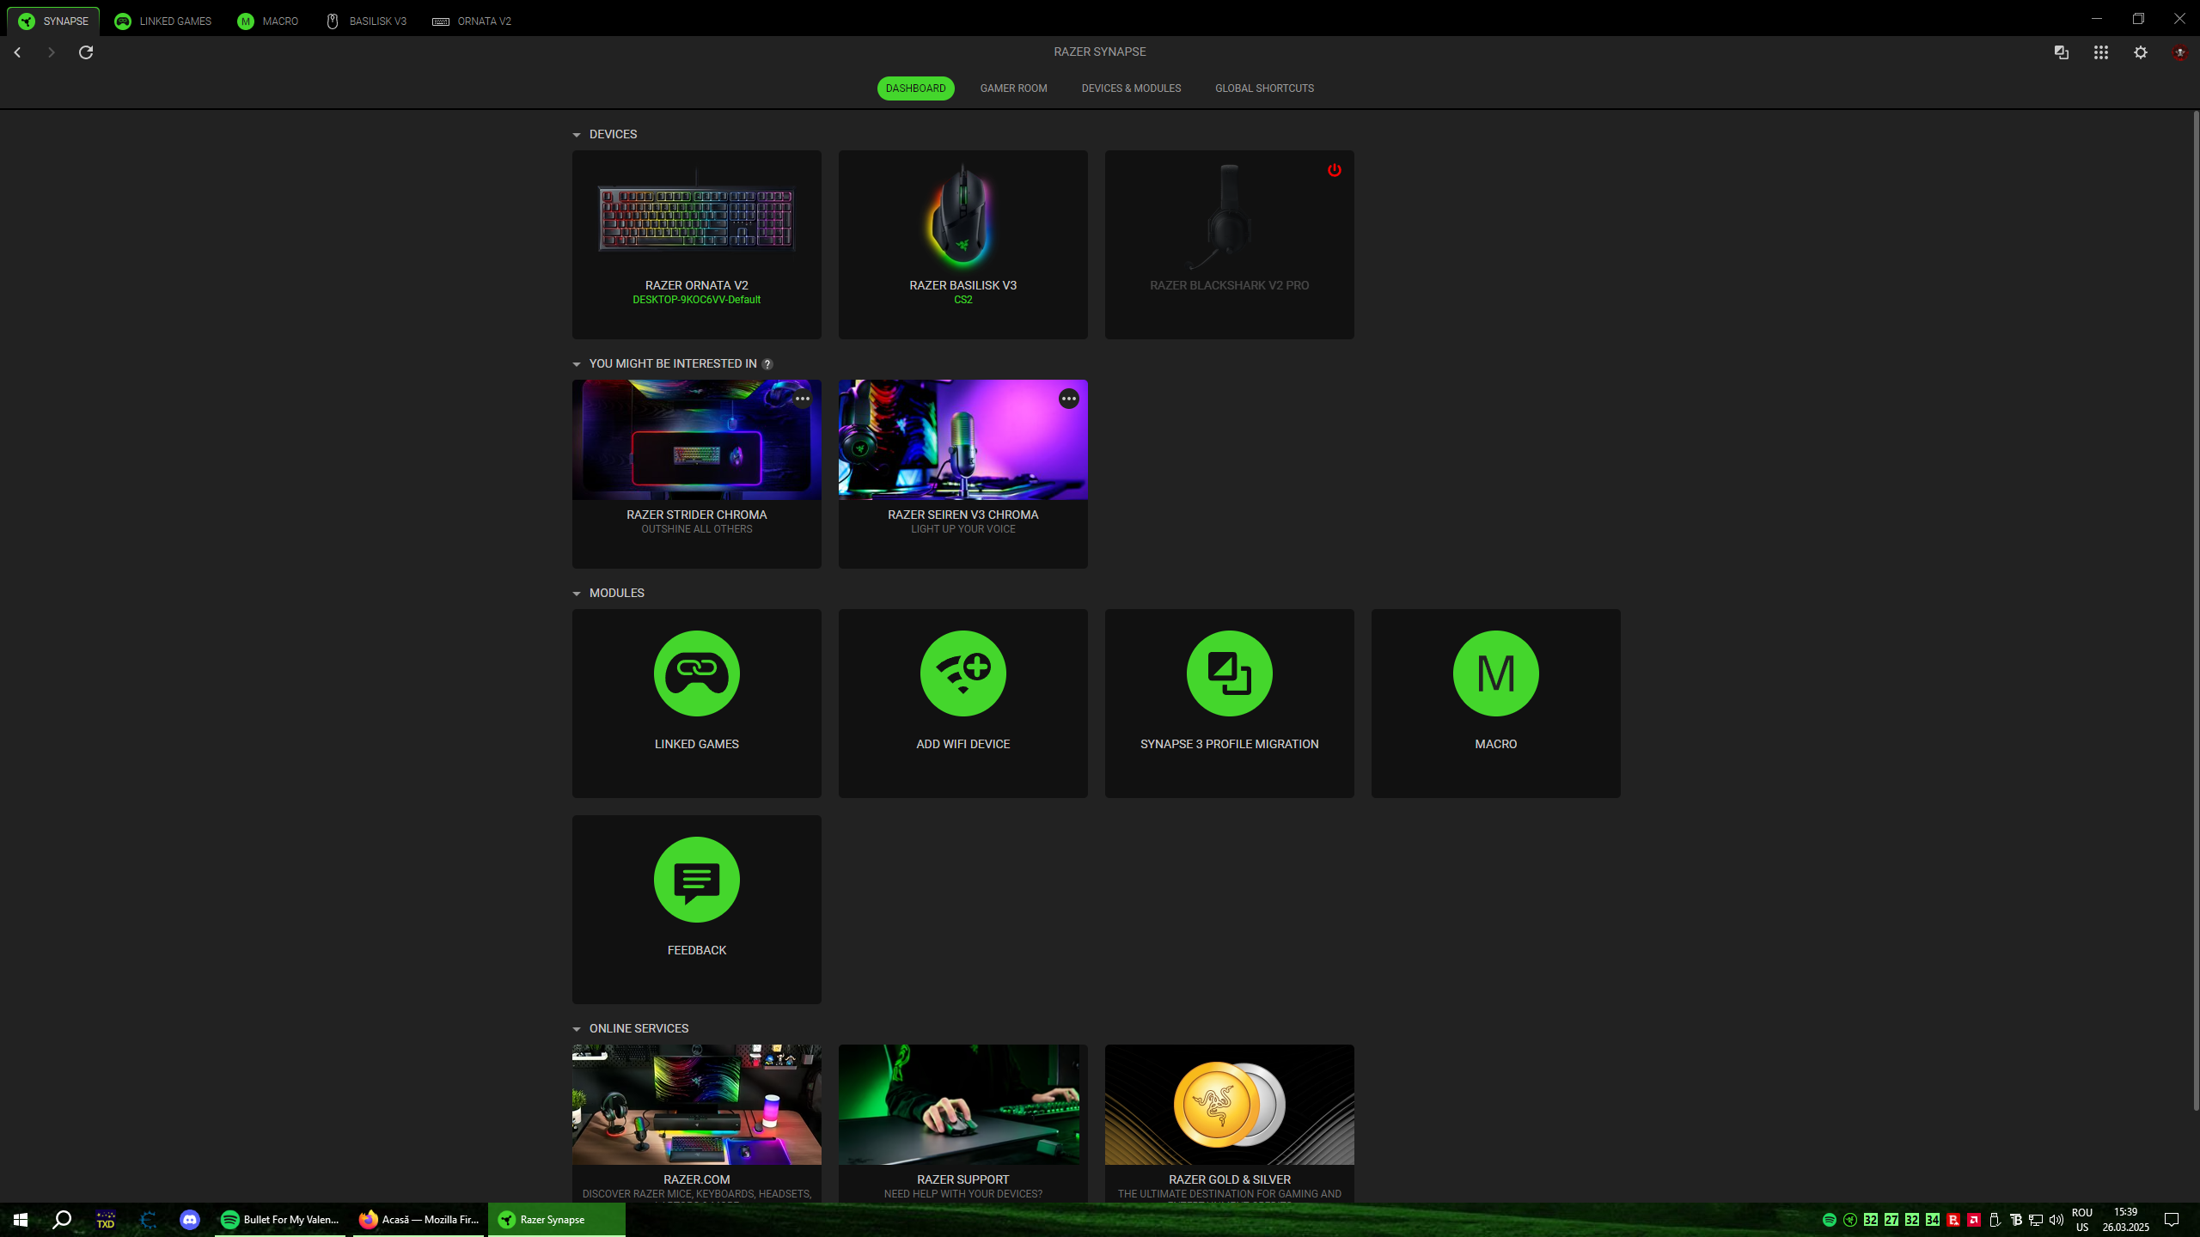Open the Windows Start menu

click(21, 1219)
